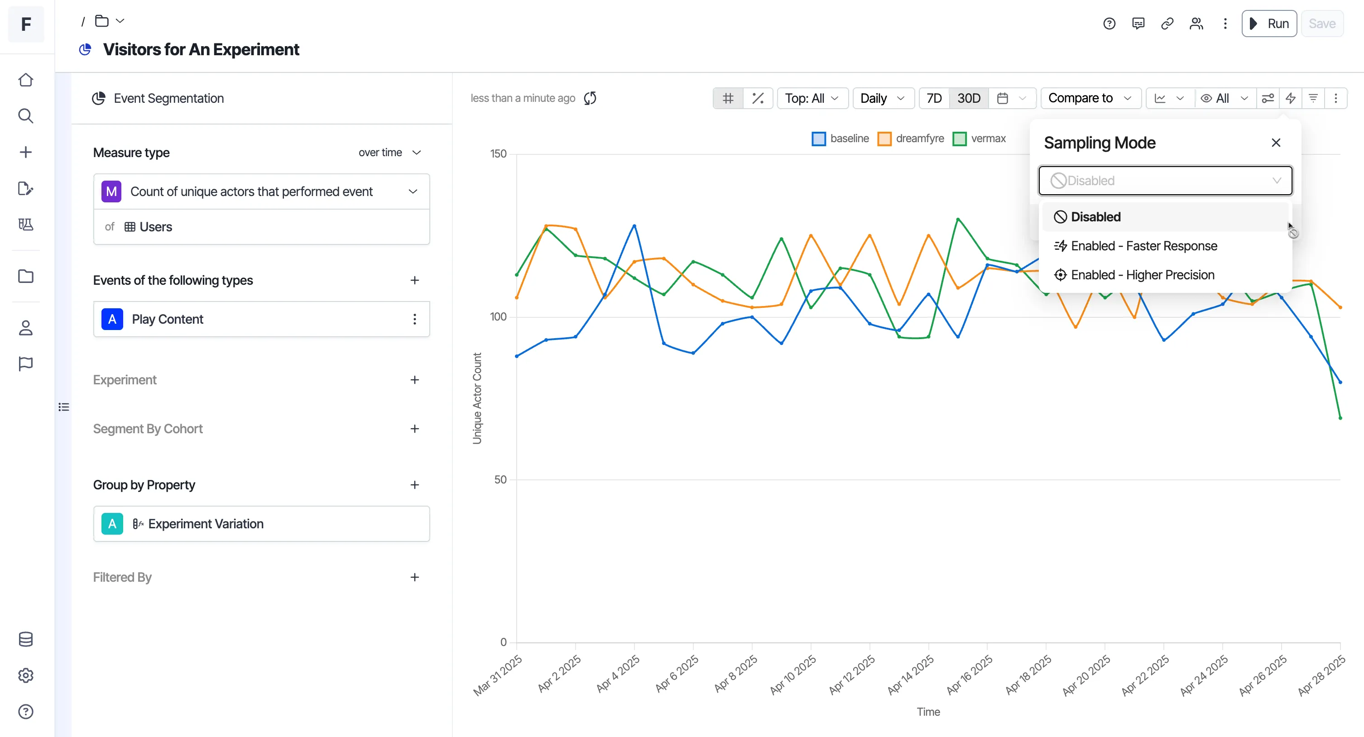Open the top bar three-dot menu
1364x737 pixels.
pyautogui.click(x=1225, y=24)
